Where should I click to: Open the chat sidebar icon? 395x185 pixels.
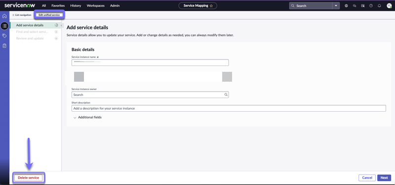(x=355, y=6)
